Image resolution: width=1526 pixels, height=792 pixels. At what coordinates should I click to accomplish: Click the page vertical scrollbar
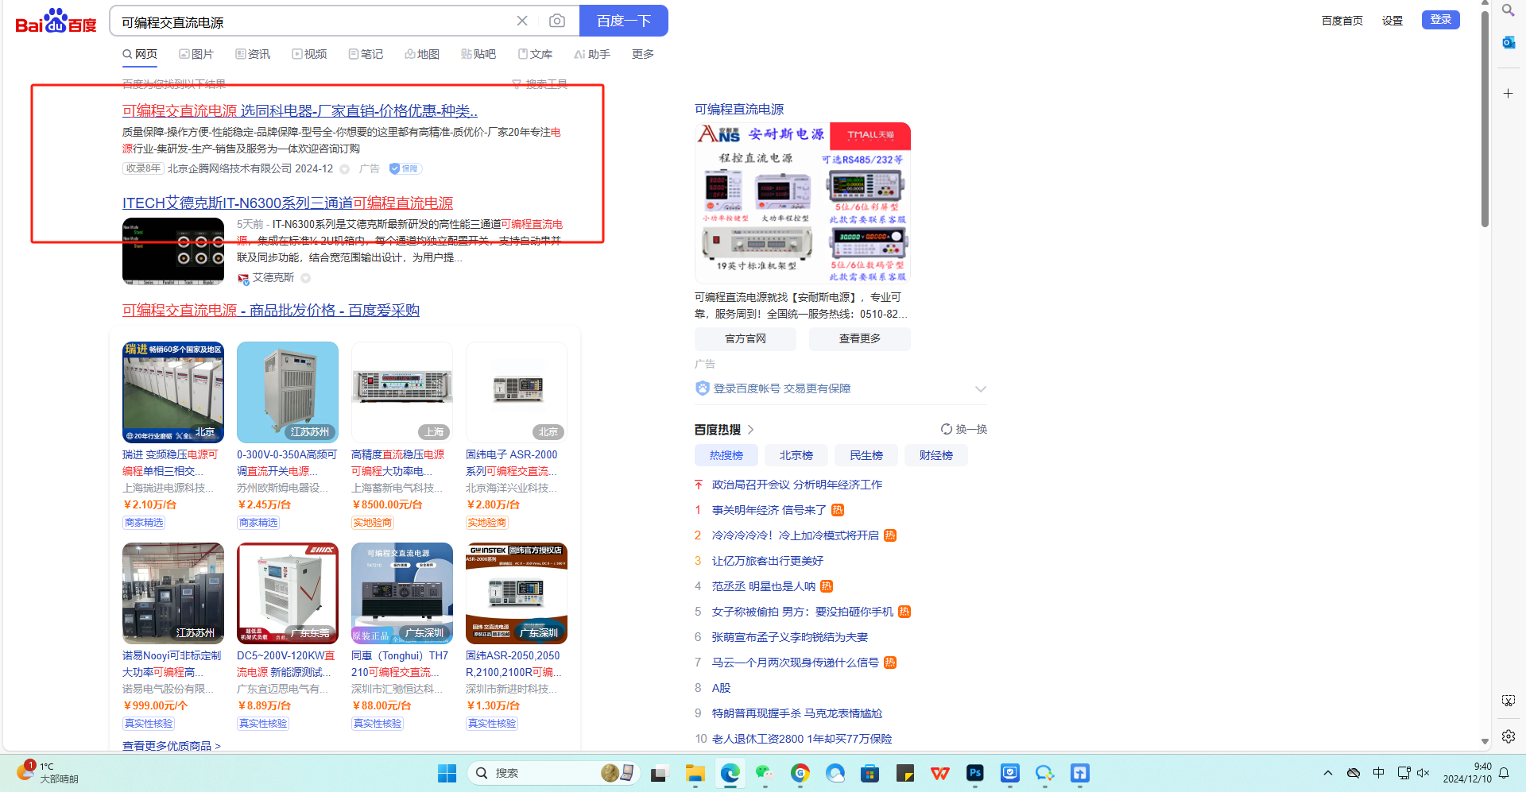(1485, 119)
